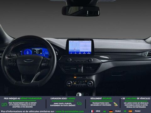This screenshot has width=151, height=113.
Task: Click the Ford logo on steering wheel
Action: coord(28,61)
